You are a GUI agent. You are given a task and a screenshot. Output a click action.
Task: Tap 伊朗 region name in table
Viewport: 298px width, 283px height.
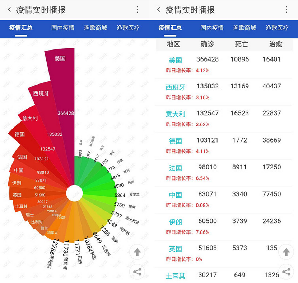(176, 222)
